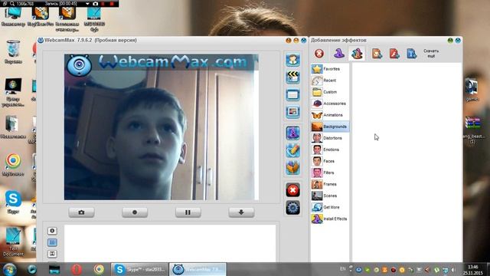Select the Animations effects category
This screenshot has width=490, height=276.
(330, 115)
